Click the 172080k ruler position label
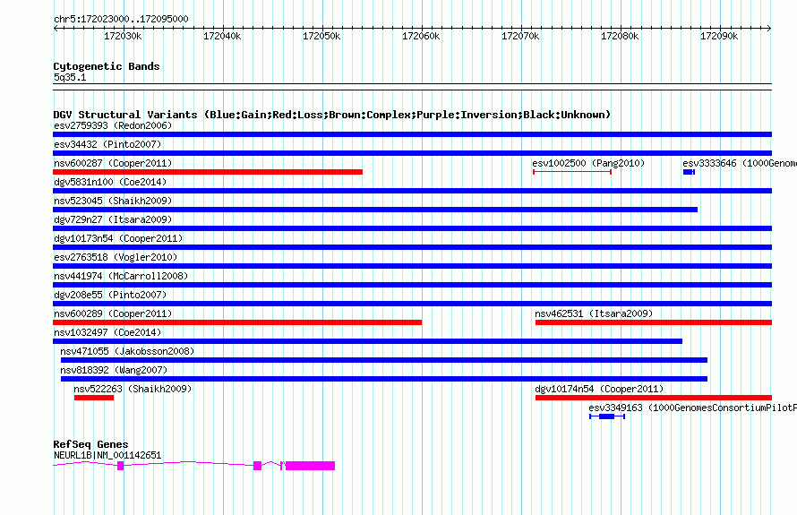The height and width of the screenshot is (515, 797). [x=620, y=36]
